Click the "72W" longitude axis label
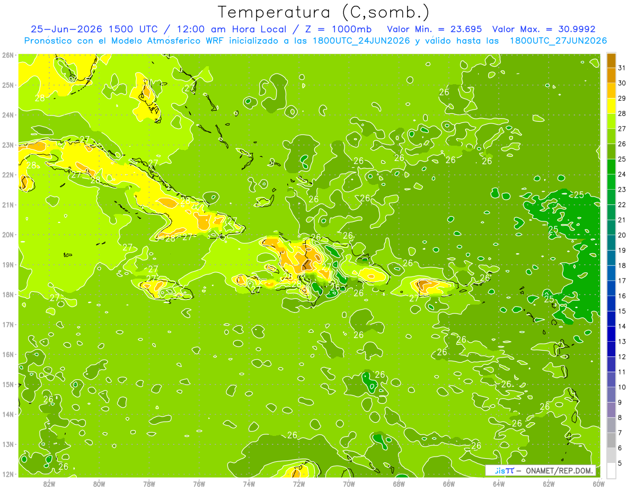636x491 pixels. click(x=299, y=484)
